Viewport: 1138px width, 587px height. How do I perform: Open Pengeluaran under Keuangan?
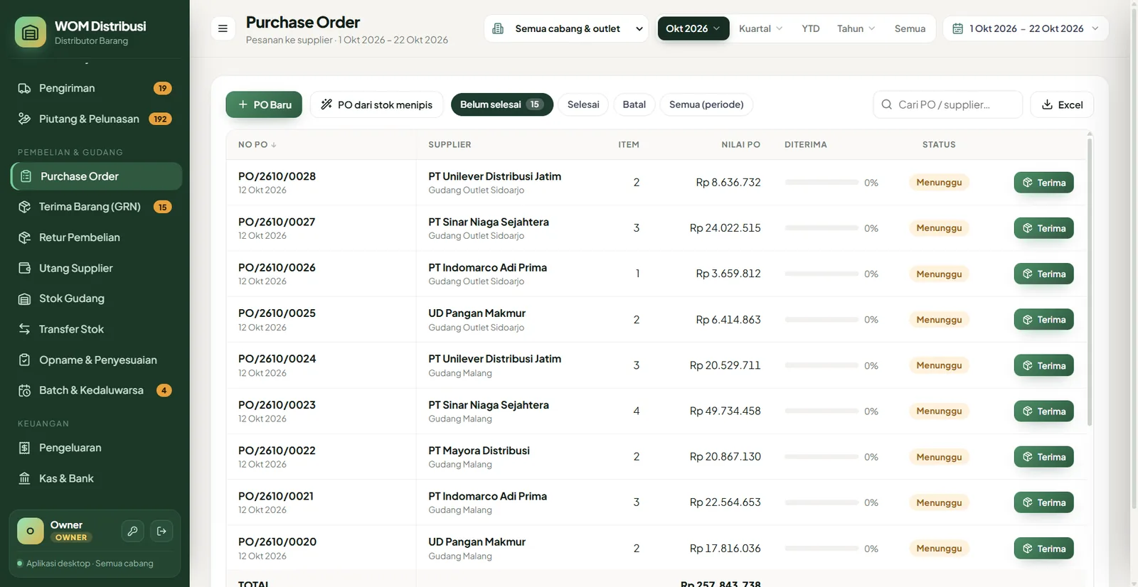[96, 448]
